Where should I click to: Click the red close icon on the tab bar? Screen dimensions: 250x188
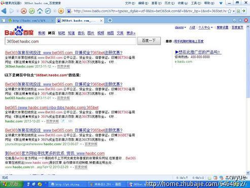(x=246, y=20)
